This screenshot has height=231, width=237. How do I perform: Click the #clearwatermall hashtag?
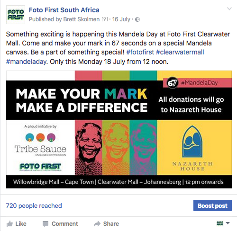(180, 52)
